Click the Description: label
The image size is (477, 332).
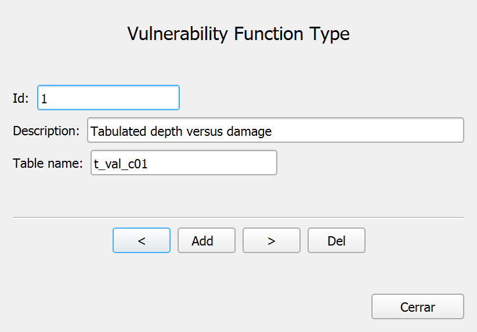pos(46,131)
